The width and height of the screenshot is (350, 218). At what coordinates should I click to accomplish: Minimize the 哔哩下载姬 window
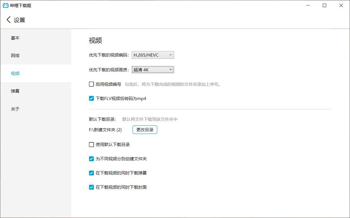(x=308, y=5)
